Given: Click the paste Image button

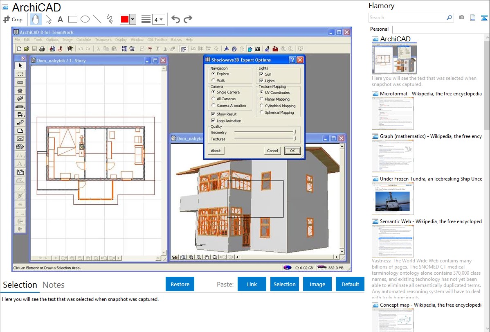Looking at the screenshot, I should click(x=317, y=284).
